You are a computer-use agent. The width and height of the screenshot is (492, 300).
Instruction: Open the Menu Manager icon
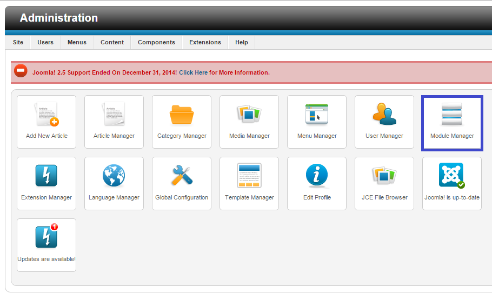(317, 114)
